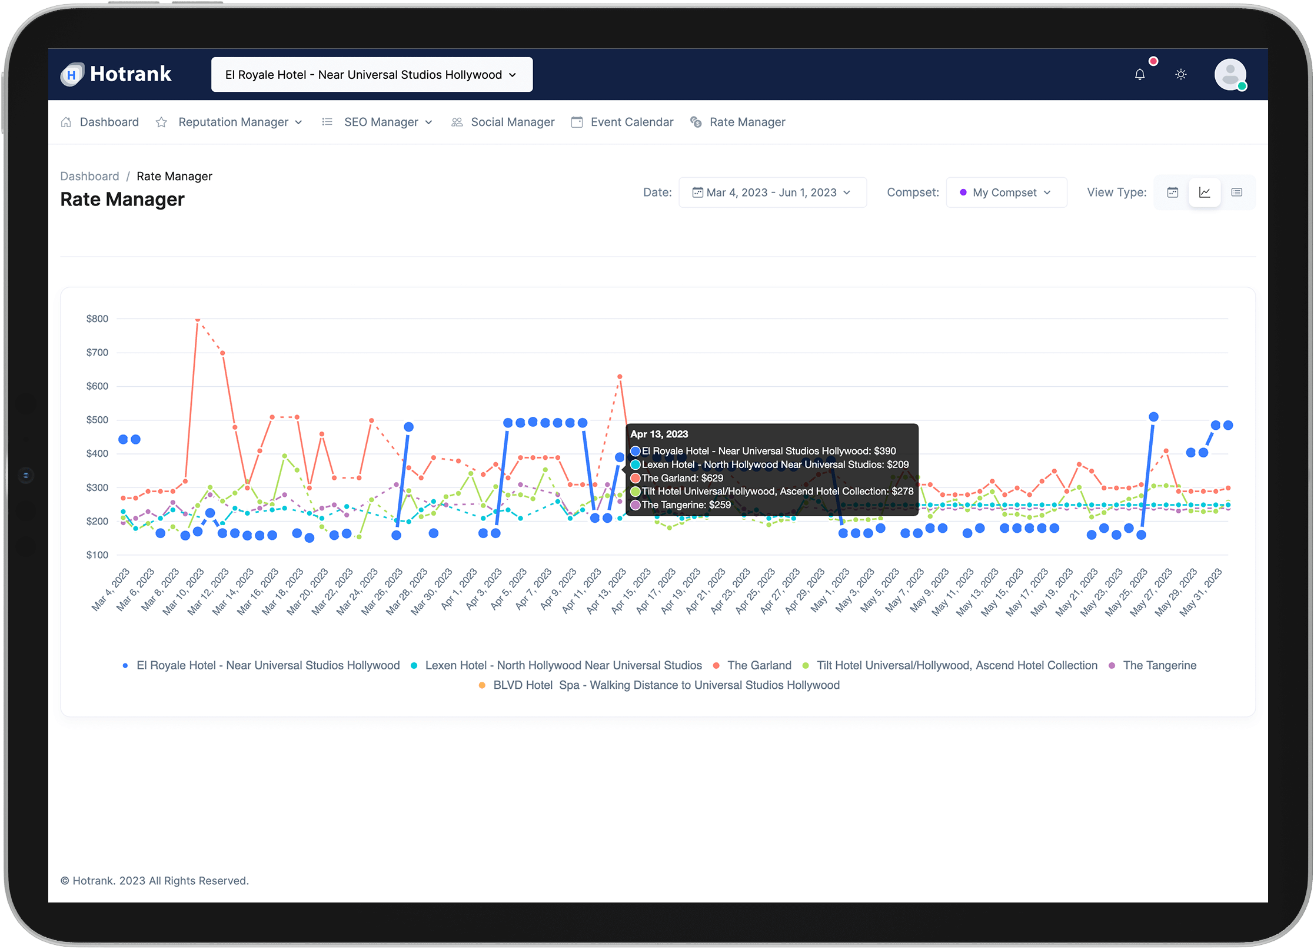
Task: Click the Hotrank copyright footer text
Action: (x=155, y=881)
